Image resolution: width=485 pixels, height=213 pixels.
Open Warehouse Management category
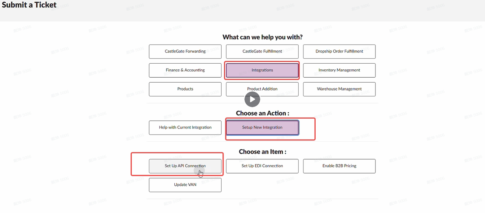[x=339, y=89]
